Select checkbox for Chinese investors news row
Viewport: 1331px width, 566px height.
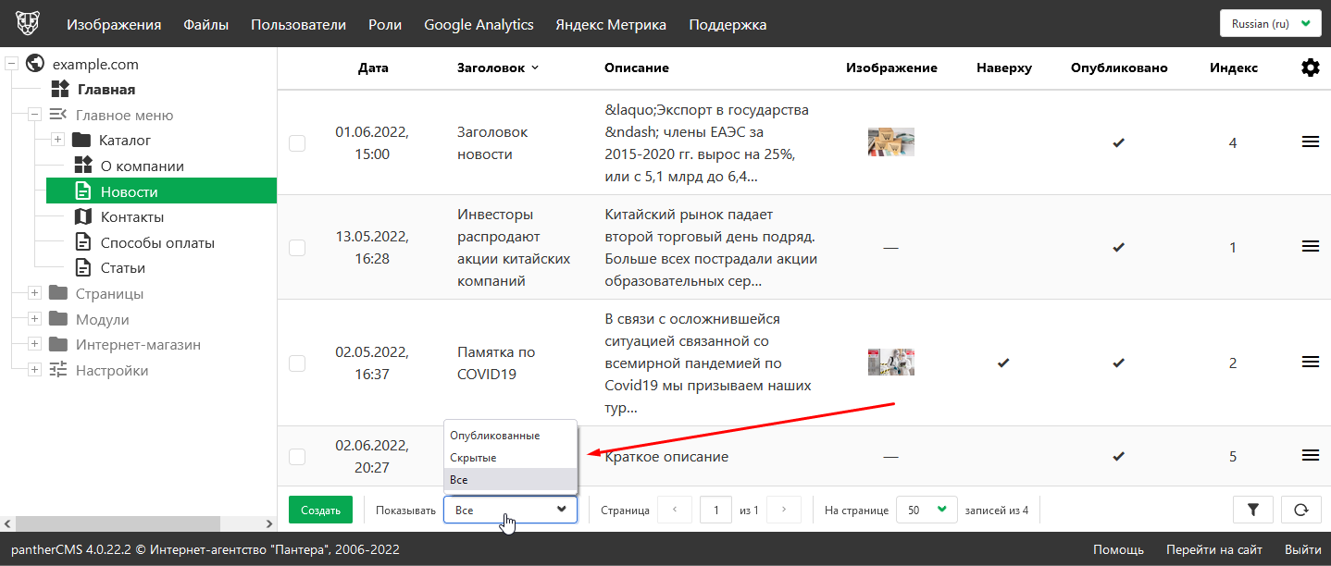[297, 248]
